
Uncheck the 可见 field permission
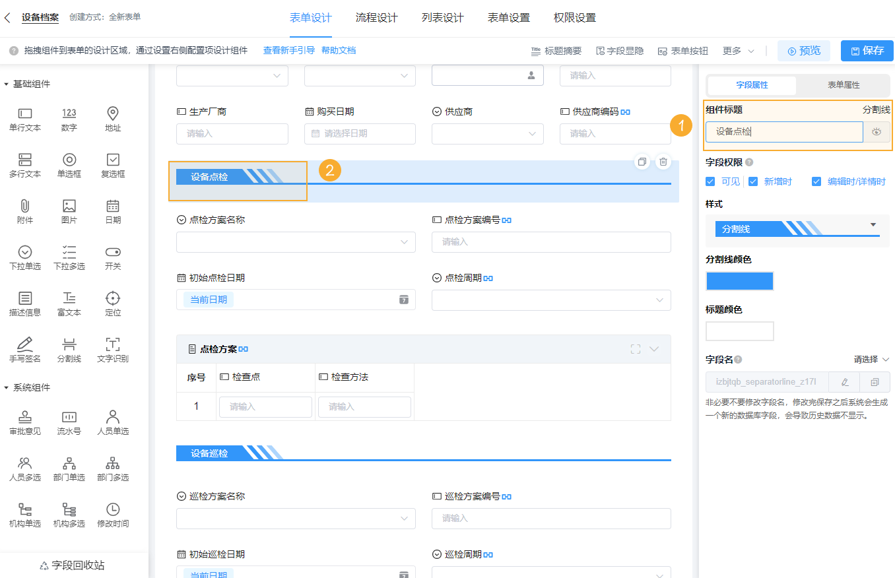pos(710,181)
